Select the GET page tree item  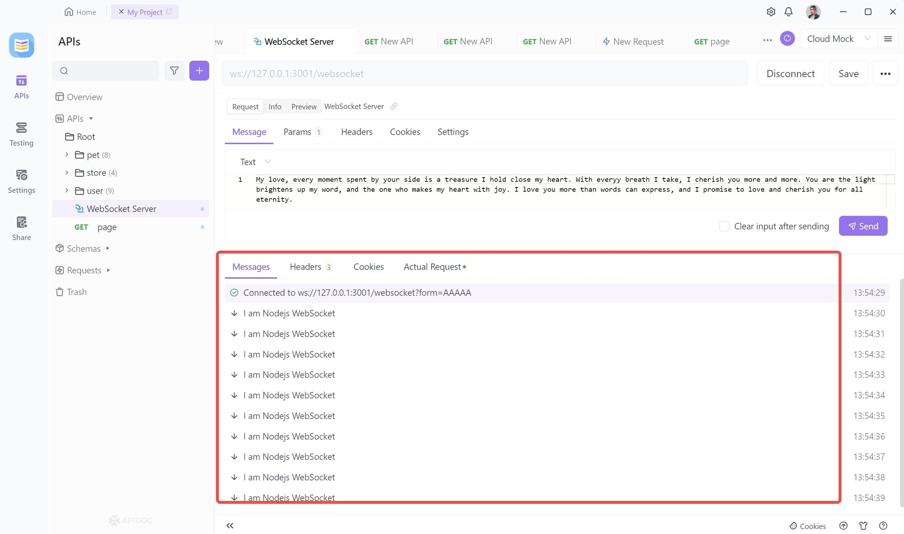click(131, 227)
